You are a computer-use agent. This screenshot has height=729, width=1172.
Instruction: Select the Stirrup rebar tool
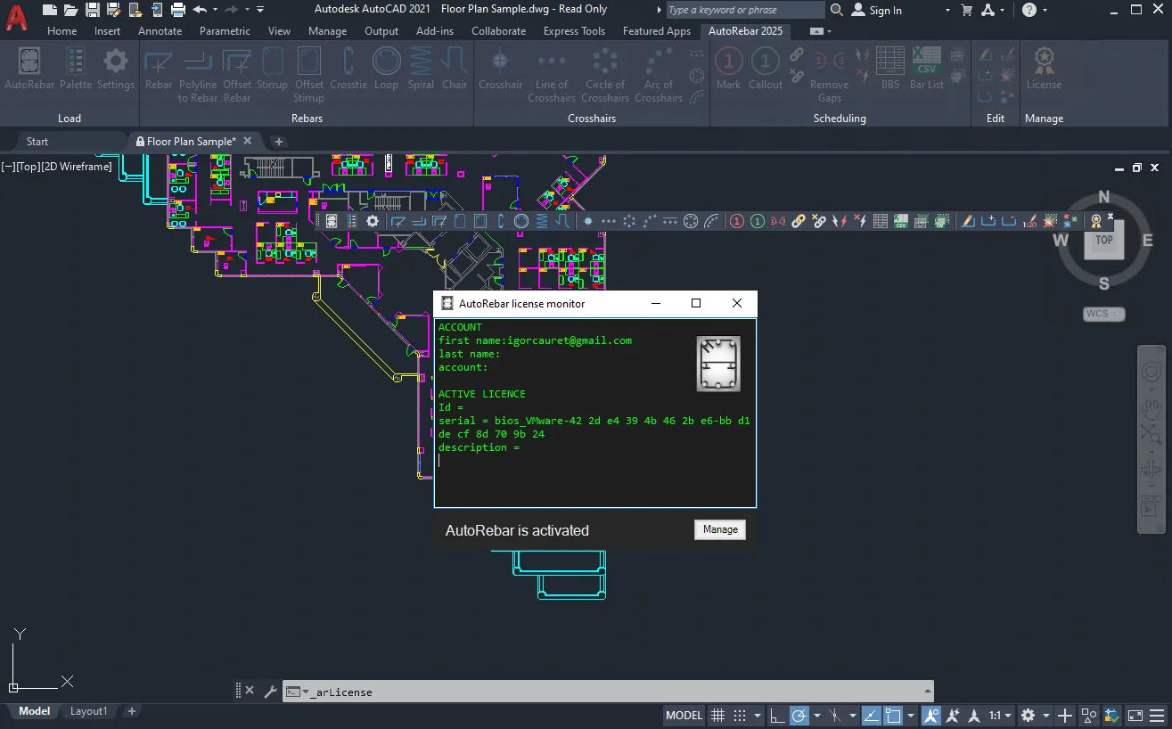point(272,69)
